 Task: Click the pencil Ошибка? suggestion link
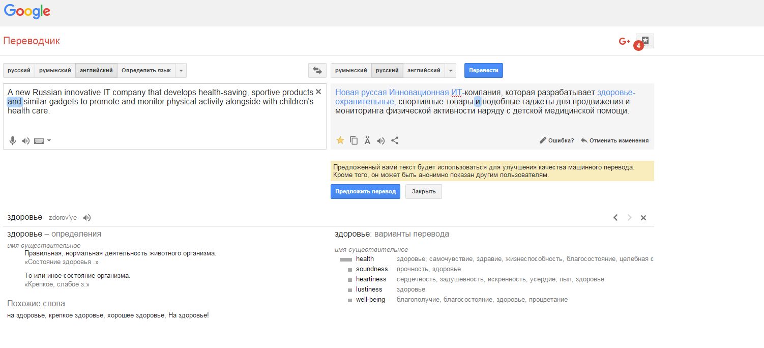coord(556,140)
